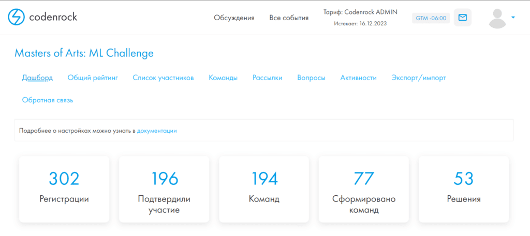Follow the документации link
The image size is (530, 236).
(x=157, y=131)
